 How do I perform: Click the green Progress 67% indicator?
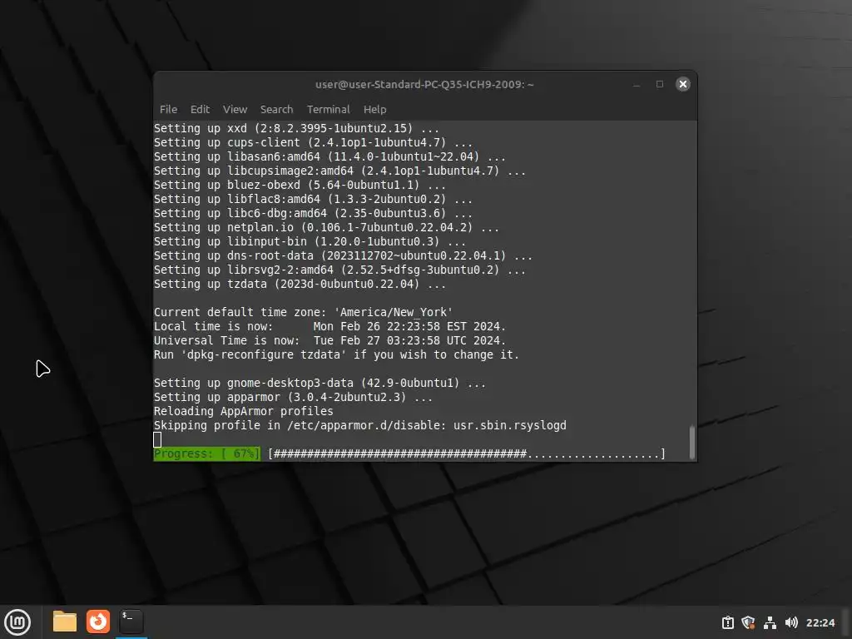point(207,453)
